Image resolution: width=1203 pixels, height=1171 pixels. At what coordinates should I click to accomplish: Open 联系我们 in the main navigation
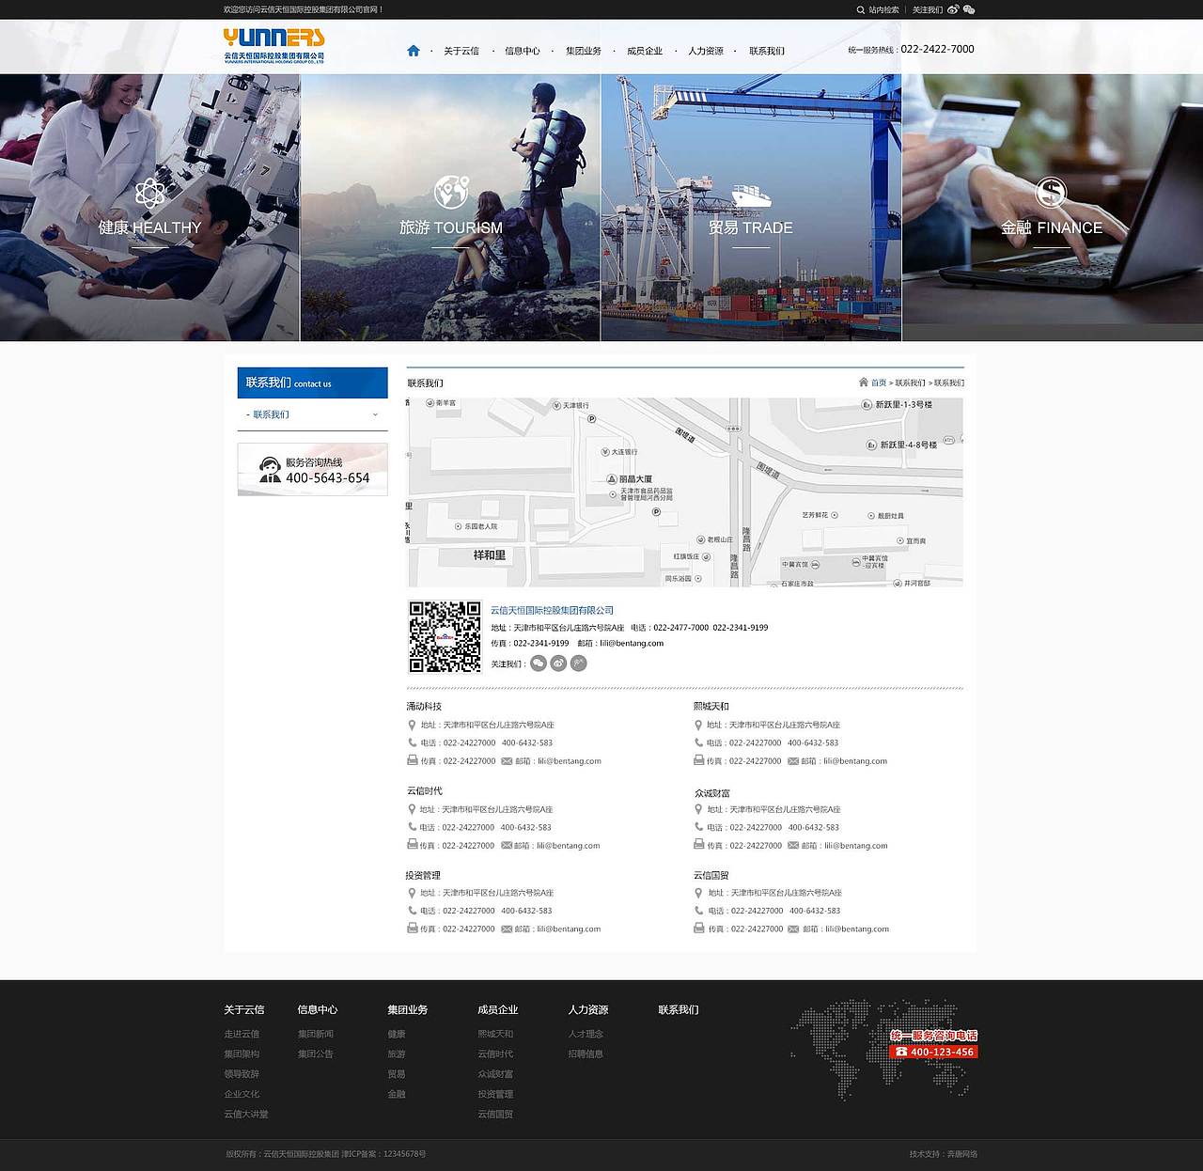pos(767,51)
